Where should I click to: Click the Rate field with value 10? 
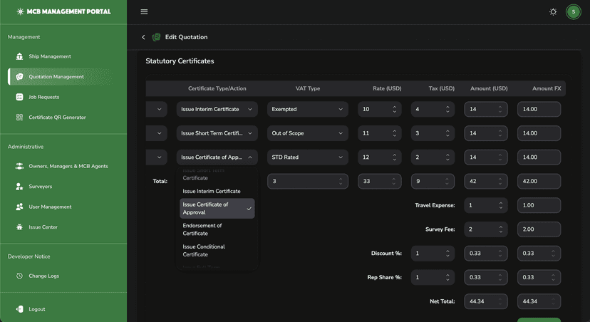(380, 109)
